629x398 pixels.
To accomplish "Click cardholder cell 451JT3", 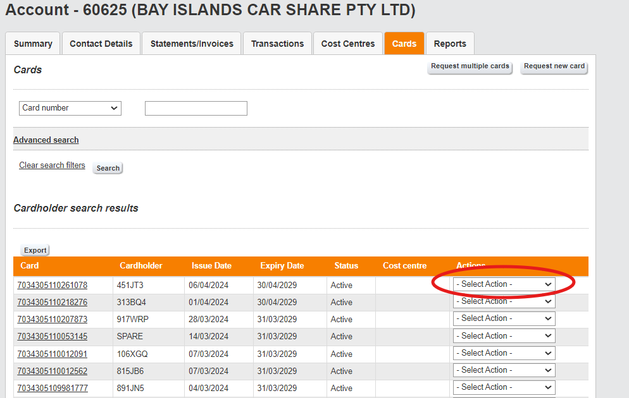I will tap(130, 285).
